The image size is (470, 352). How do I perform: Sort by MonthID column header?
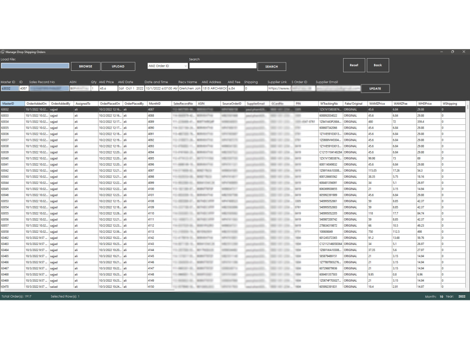click(x=159, y=104)
